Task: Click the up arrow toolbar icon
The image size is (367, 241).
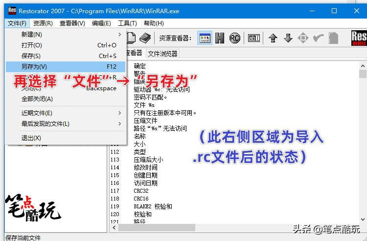Action: [273, 38]
